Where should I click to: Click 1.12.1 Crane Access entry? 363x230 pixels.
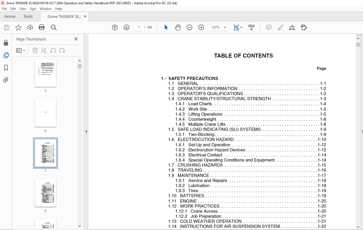251,211
